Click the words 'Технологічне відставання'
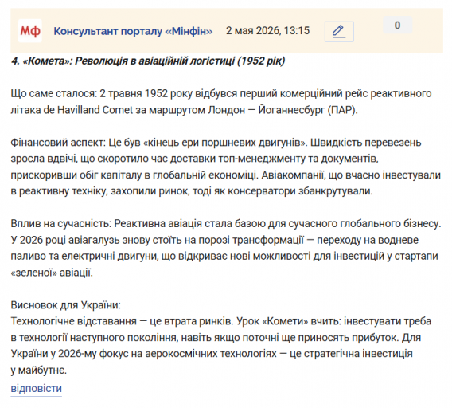This screenshot has width=452, height=408. pyautogui.click(x=74, y=321)
